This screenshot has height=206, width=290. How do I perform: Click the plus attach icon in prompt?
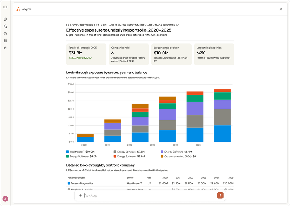(80, 195)
